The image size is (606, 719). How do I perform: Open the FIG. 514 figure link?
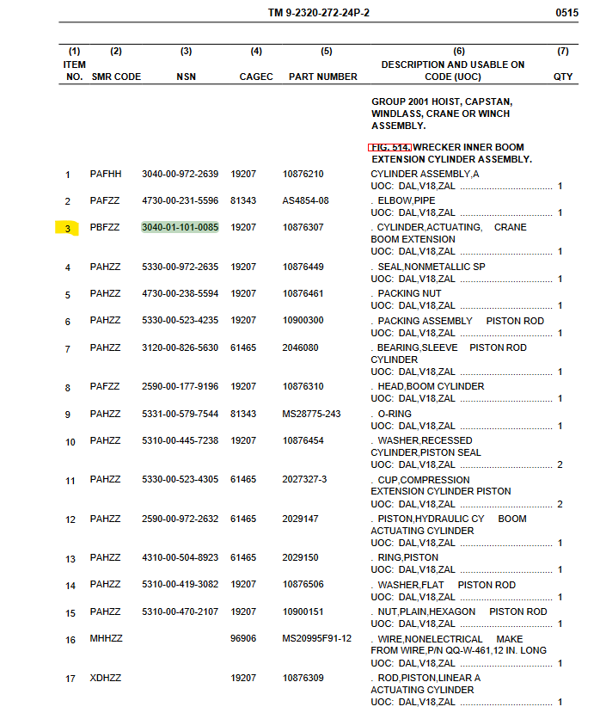(x=389, y=147)
